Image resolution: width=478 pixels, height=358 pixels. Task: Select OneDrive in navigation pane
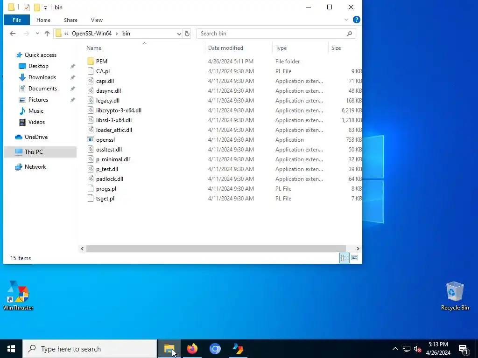tap(36, 137)
